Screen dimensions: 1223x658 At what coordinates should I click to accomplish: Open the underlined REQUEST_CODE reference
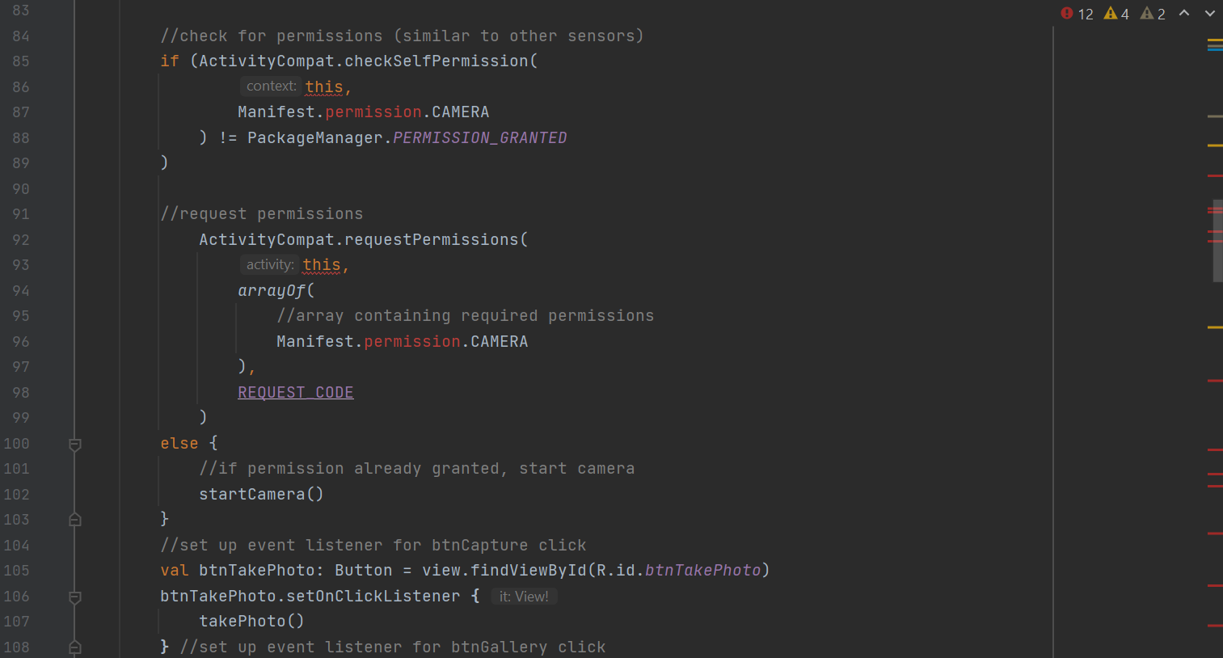coord(296,392)
